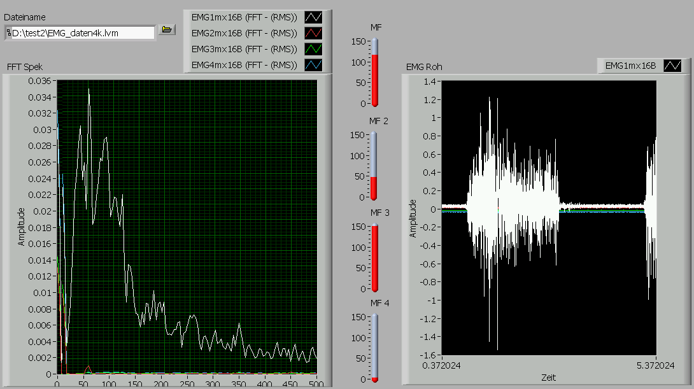Image resolution: width=694 pixels, height=389 pixels.
Task: Select the EMG1mx16B (FFT - (RMS)) legend label
Action: 244,17
